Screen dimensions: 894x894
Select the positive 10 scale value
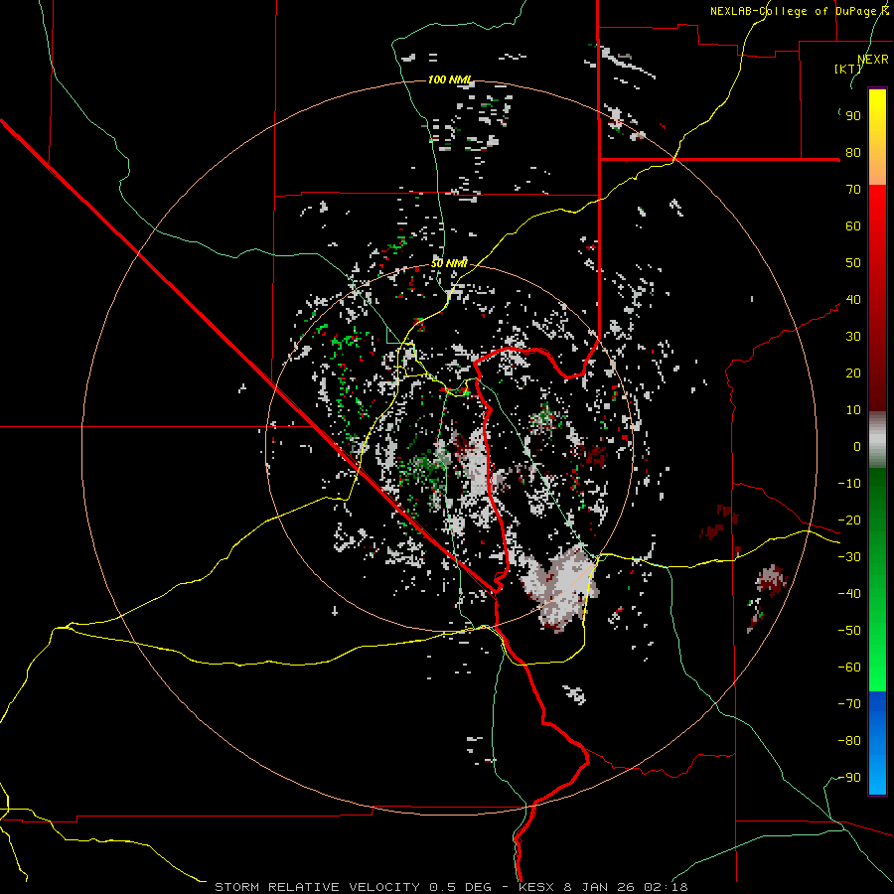pyautogui.click(x=853, y=410)
